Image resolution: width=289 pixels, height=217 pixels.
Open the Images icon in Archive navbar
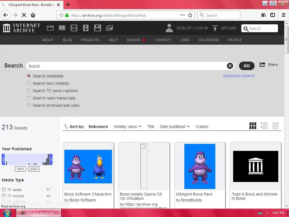tap(110, 28)
